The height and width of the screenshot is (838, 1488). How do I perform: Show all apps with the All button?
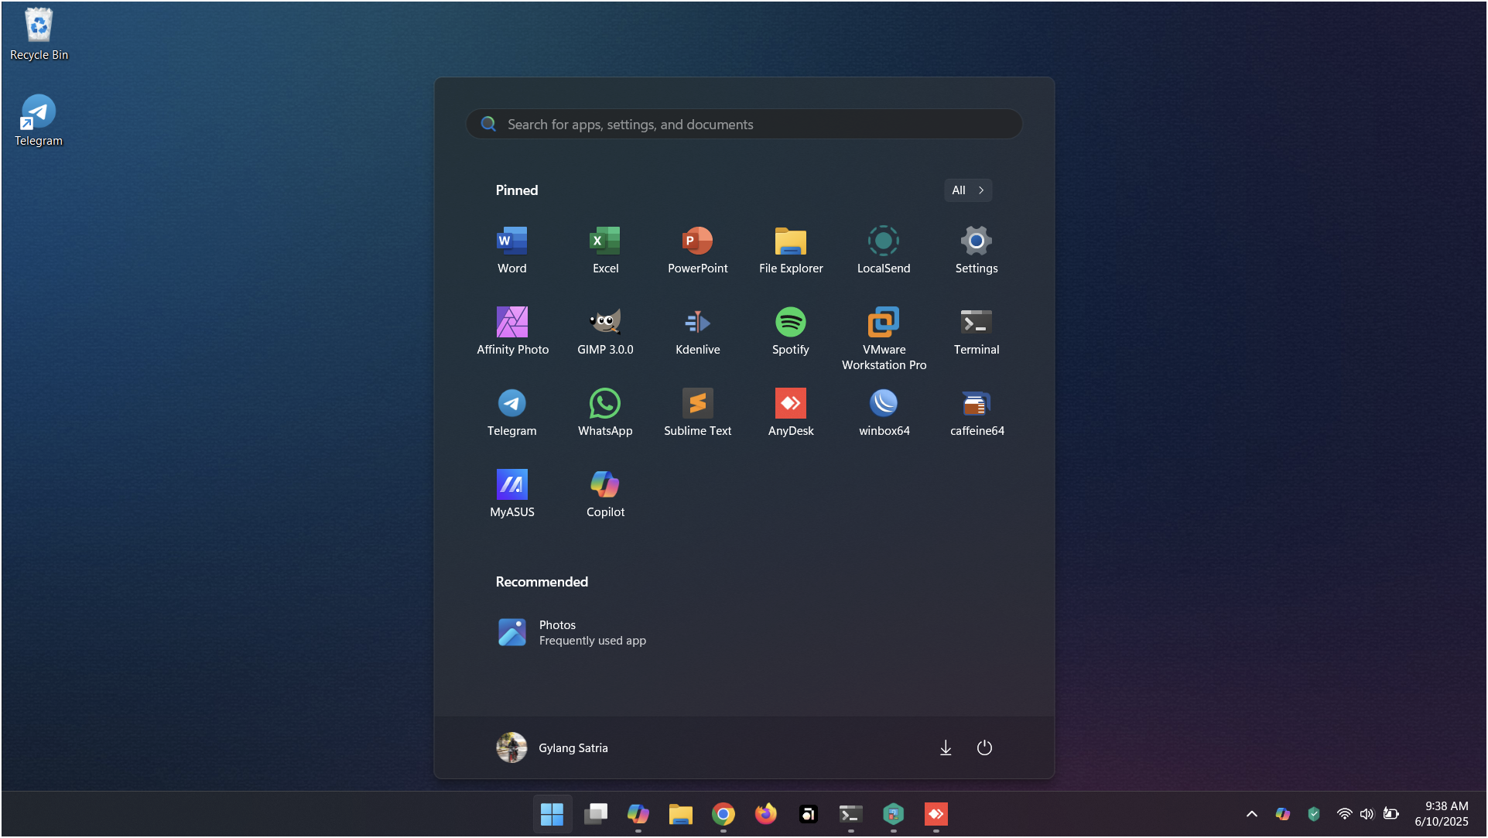(968, 190)
